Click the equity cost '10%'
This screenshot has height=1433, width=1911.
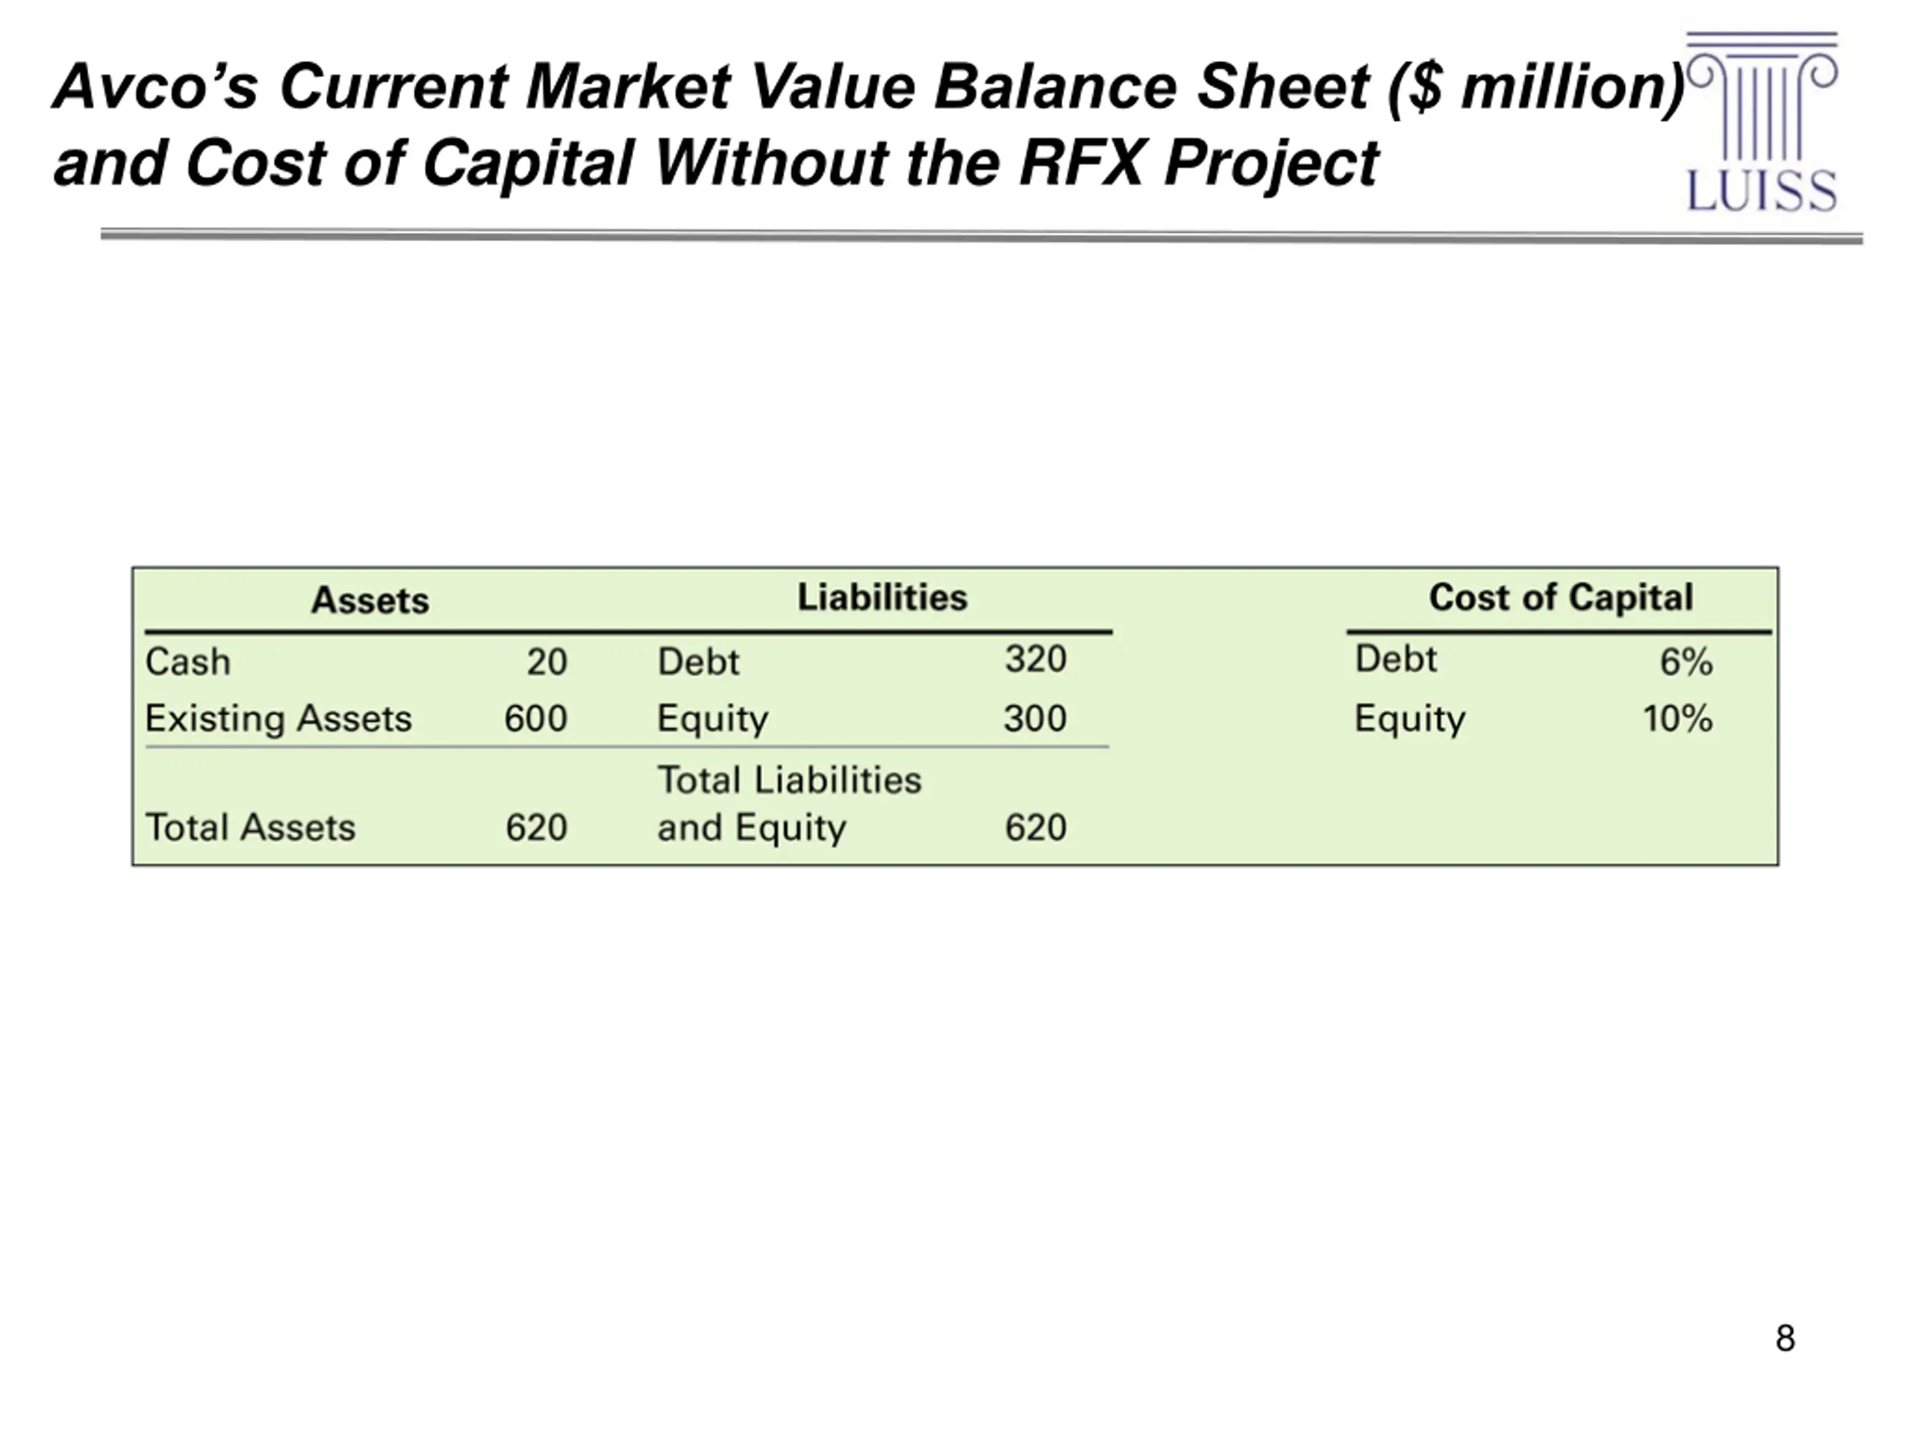1677,719
